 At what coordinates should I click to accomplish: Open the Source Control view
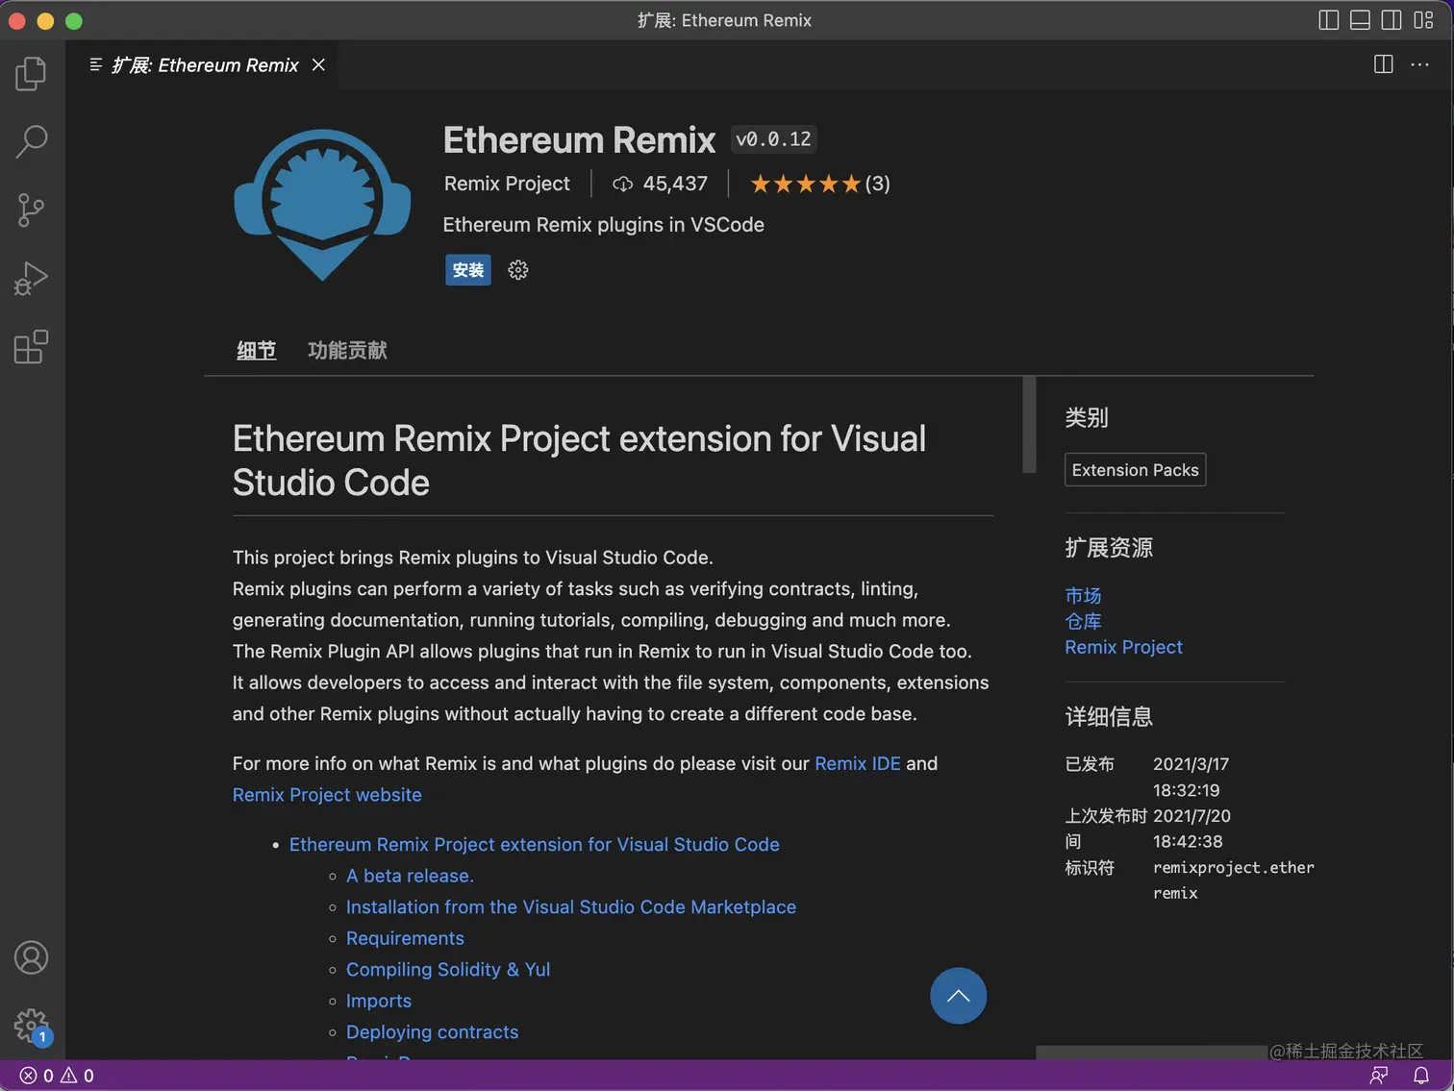(x=31, y=210)
